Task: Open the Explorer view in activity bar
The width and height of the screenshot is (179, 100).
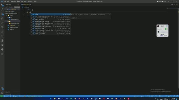Action: (x=2, y=5)
